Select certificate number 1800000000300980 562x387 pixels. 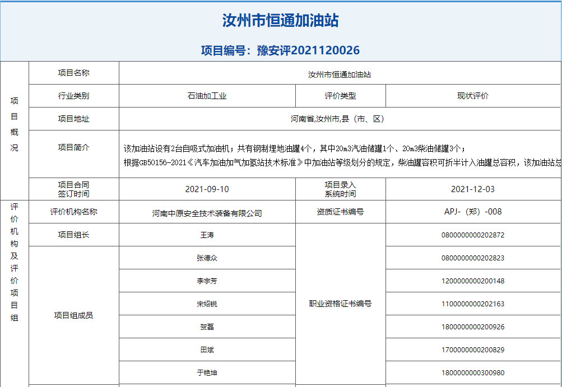(473, 372)
